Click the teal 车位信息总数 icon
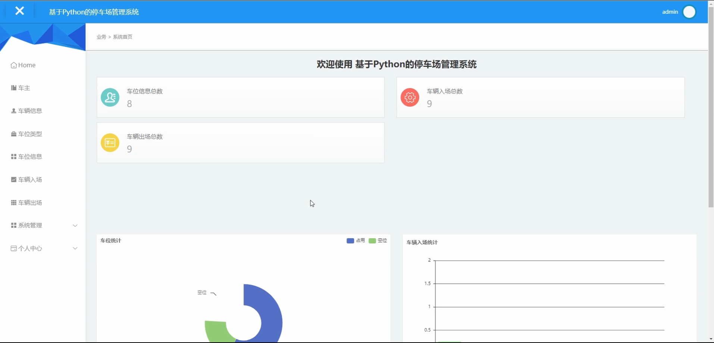Screen dimensions: 714x343 (x=110, y=97)
